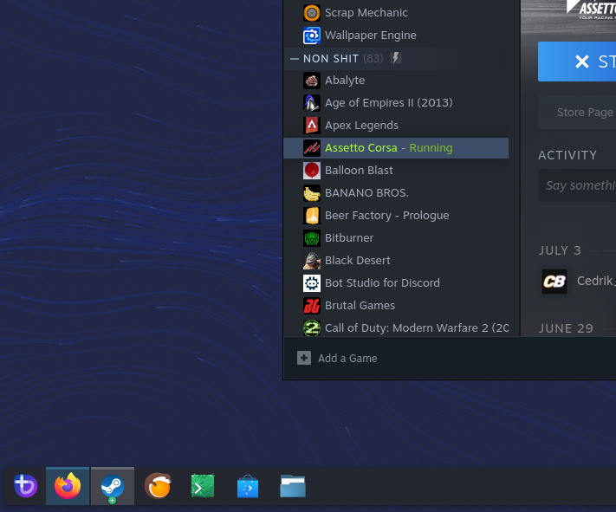Select Bot Studio for Discord
The height and width of the screenshot is (512, 616).
[396, 283]
